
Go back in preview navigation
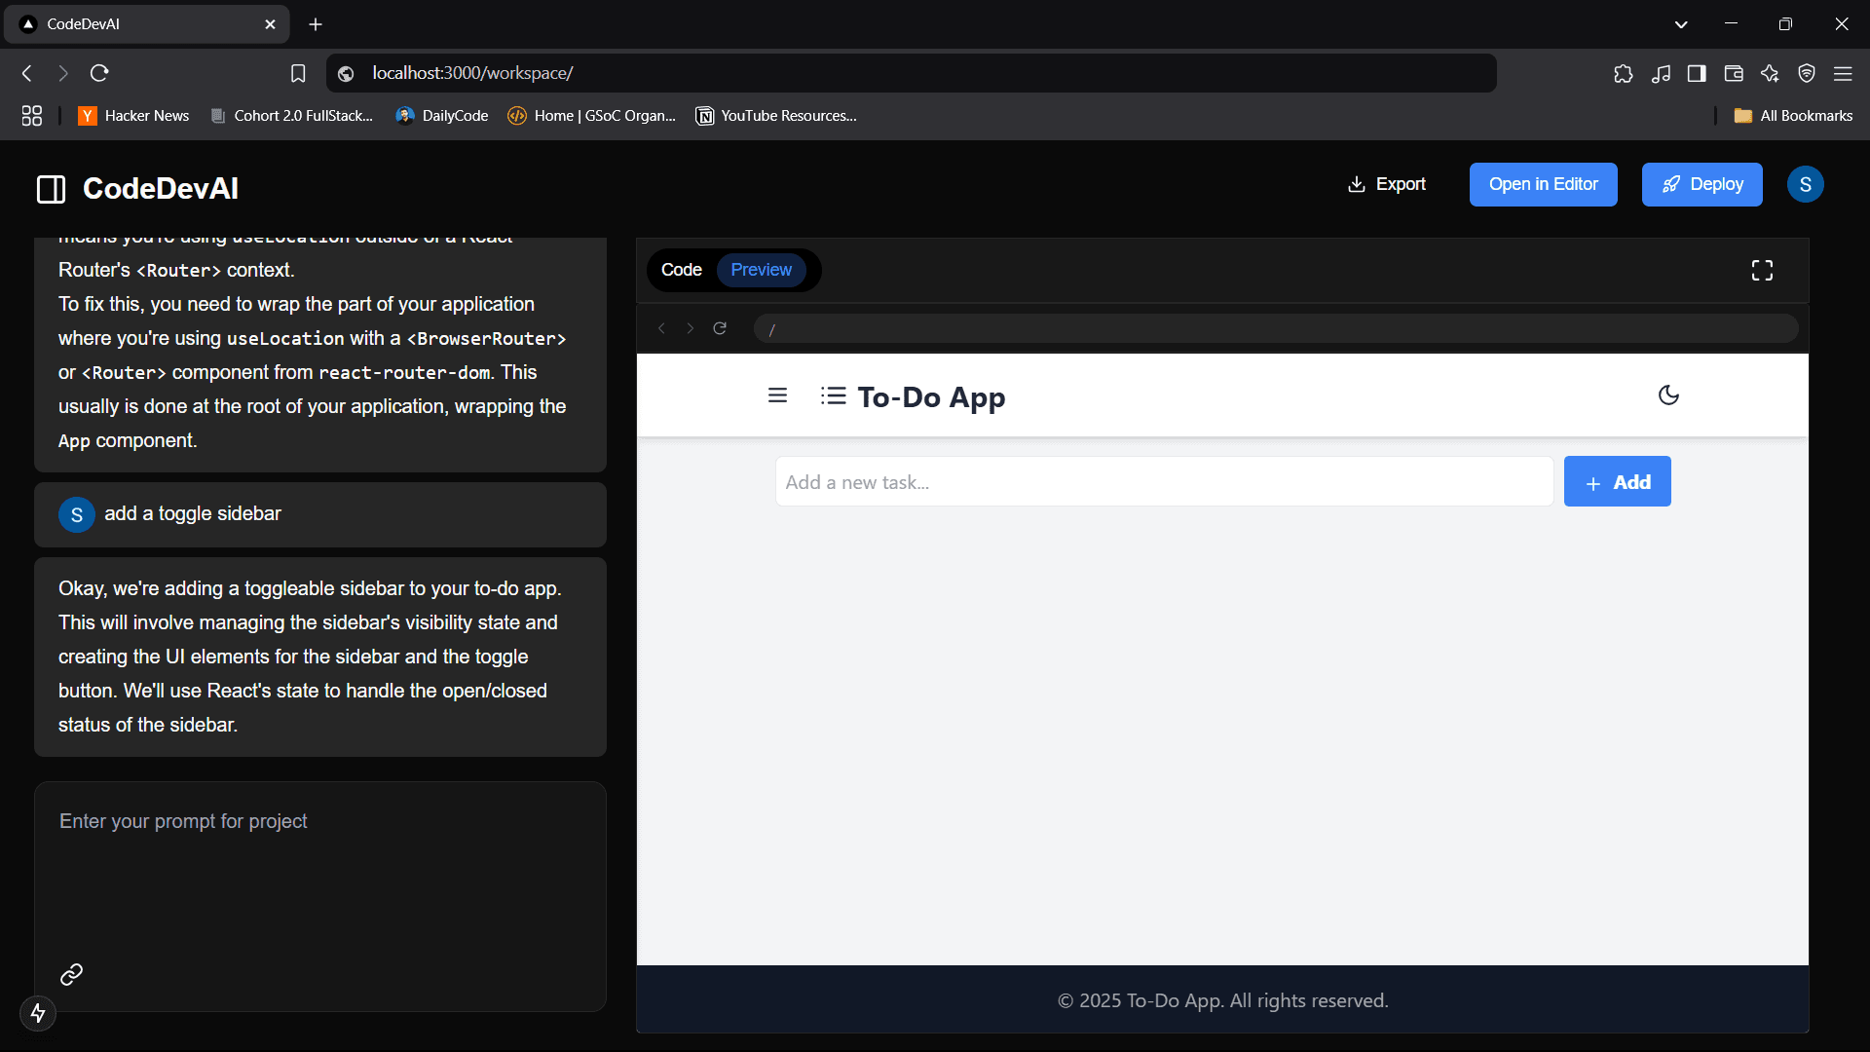point(662,328)
